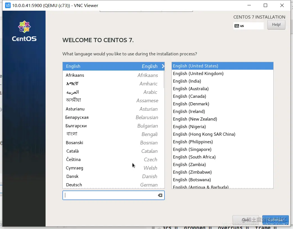This screenshot has width=293, height=229.
Task: Select Català in the language list
Action: (114, 151)
